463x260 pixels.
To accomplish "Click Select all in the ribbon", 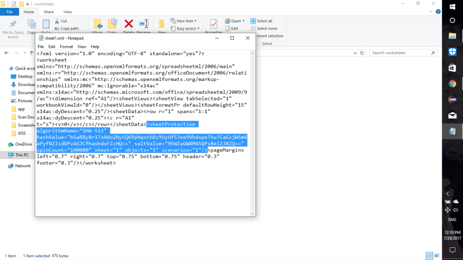I will click(264, 21).
